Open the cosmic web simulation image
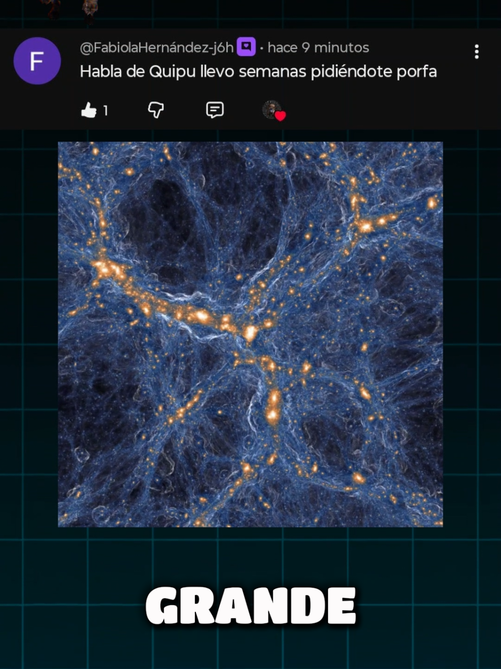The height and width of the screenshot is (669, 501). pyautogui.click(x=250, y=334)
